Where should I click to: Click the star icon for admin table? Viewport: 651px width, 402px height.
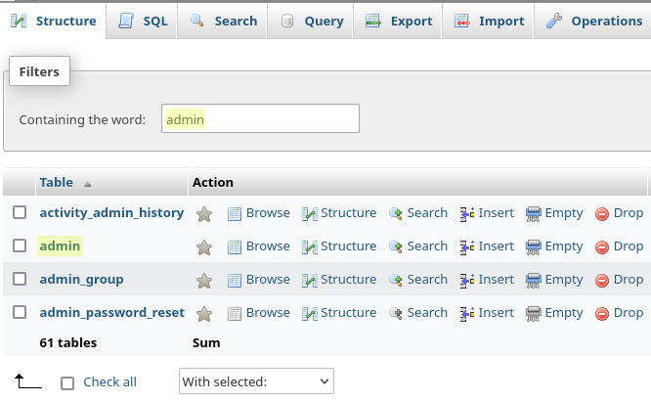click(x=204, y=247)
